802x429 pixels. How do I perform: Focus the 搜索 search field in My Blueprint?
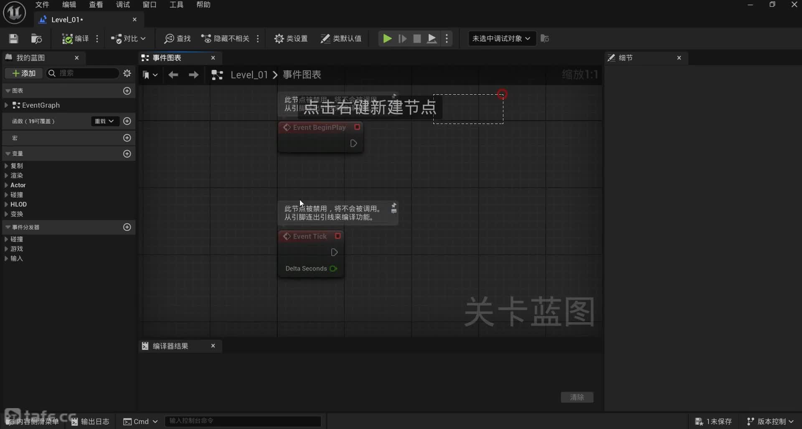pyautogui.click(x=83, y=73)
